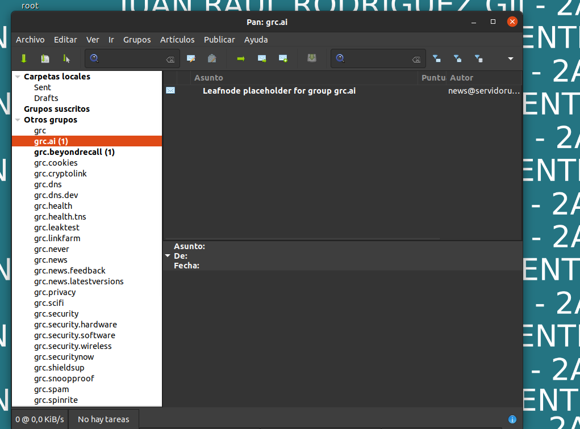Click the post to newsgroup pencil icon

point(191,58)
